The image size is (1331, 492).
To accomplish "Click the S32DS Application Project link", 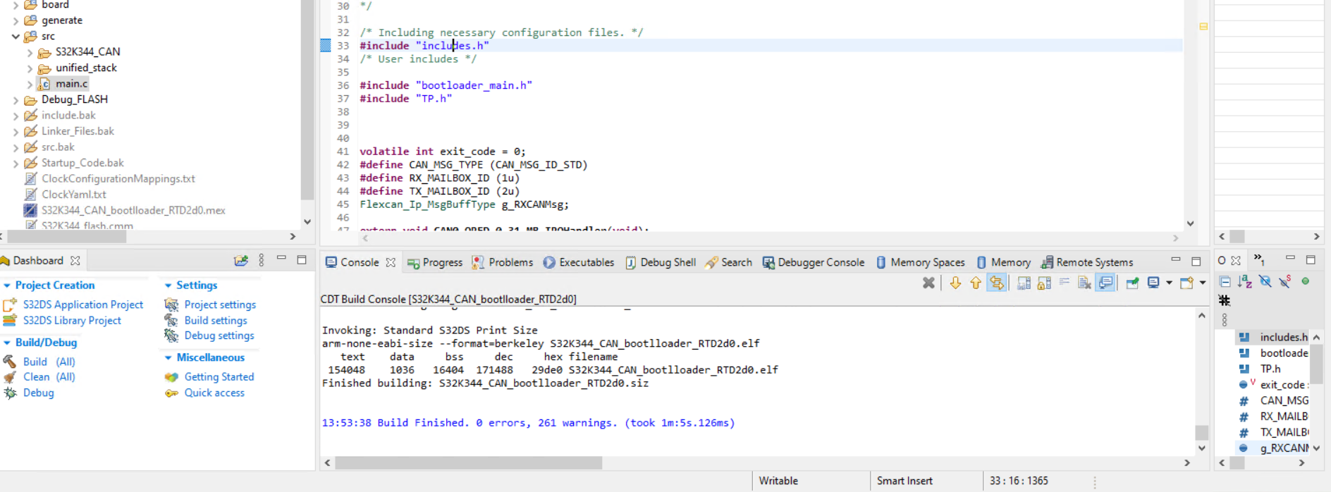I will tap(83, 305).
